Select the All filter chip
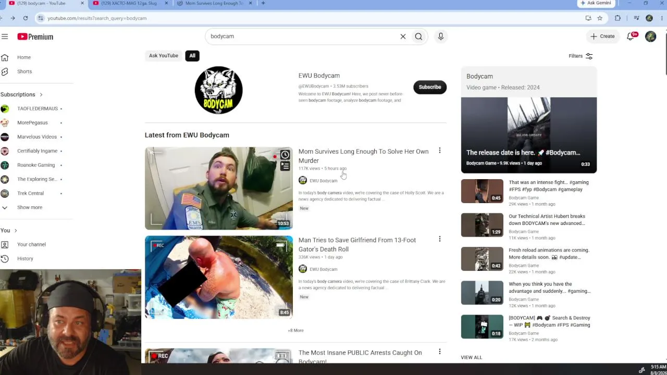The image size is (667, 375). click(192, 56)
